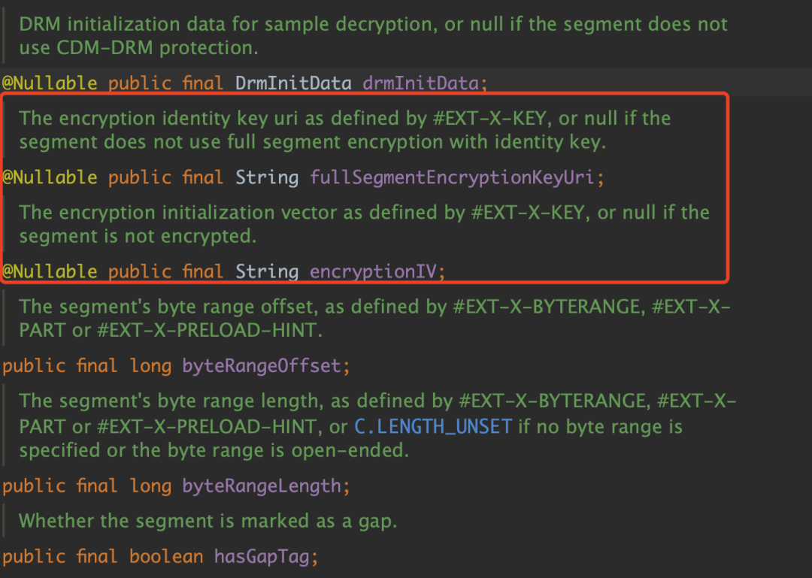The width and height of the screenshot is (812, 578).
Task: Click the byteRangeOffset field name
Action: tap(262, 366)
